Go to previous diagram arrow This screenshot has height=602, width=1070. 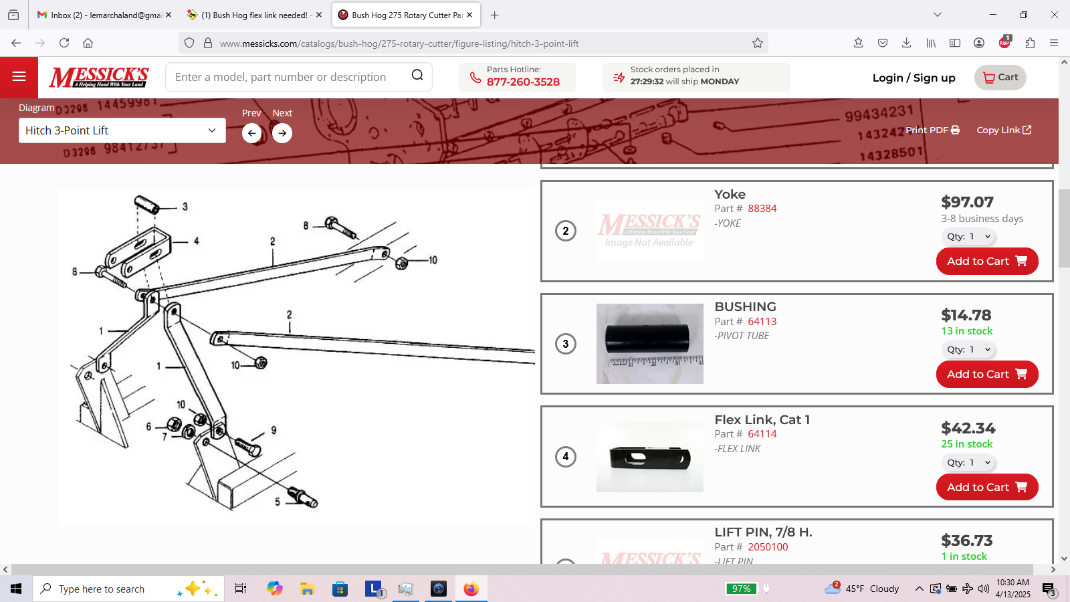click(251, 133)
